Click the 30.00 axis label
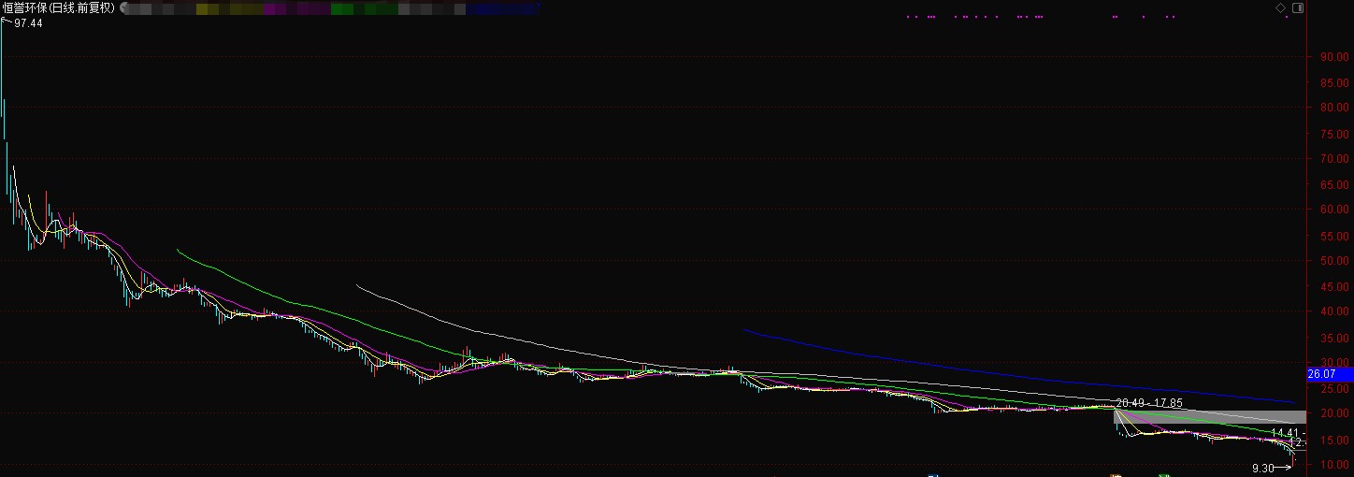The width and height of the screenshot is (1354, 477). point(1333,363)
